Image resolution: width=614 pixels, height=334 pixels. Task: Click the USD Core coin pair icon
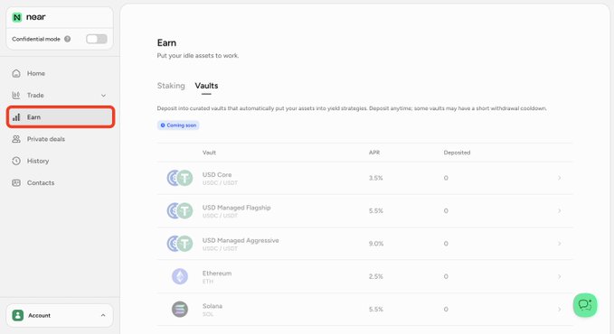point(180,178)
